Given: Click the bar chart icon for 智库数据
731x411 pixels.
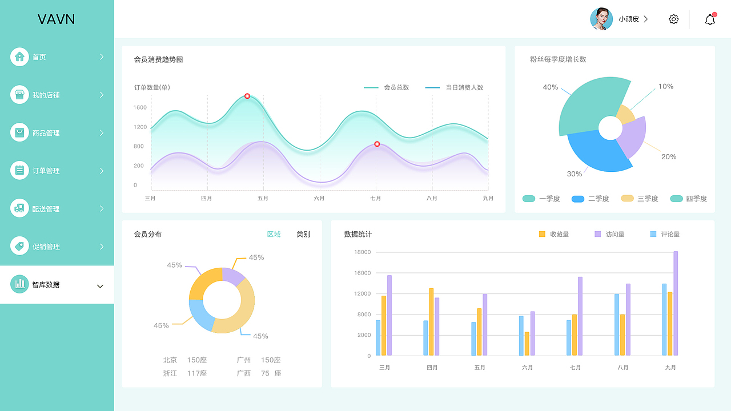Looking at the screenshot, I should (x=19, y=284).
